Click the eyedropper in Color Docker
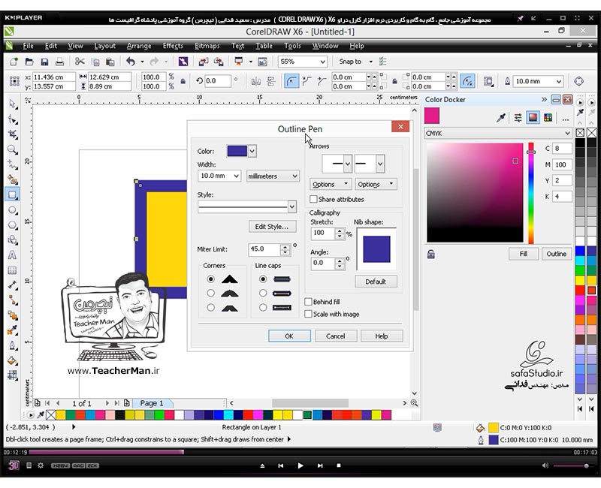The height and width of the screenshot is (488, 601). pyautogui.click(x=500, y=118)
